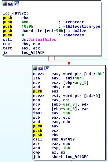Select the arg_0 operand
Viewport: 108px width, 162px height.
[80, 83]
